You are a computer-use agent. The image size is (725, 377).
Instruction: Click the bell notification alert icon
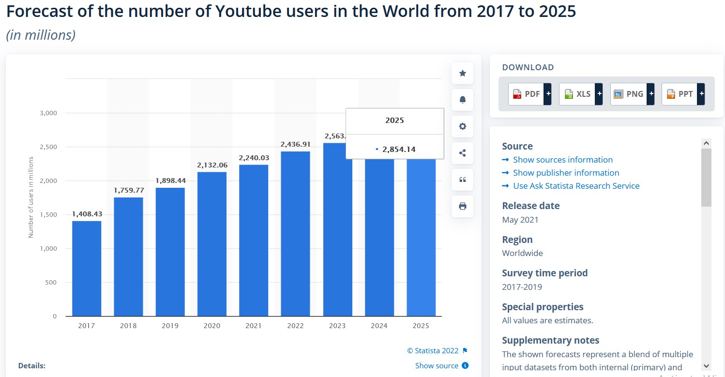click(x=462, y=100)
